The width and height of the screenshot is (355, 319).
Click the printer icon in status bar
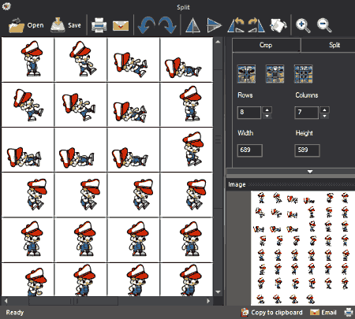[349, 313]
